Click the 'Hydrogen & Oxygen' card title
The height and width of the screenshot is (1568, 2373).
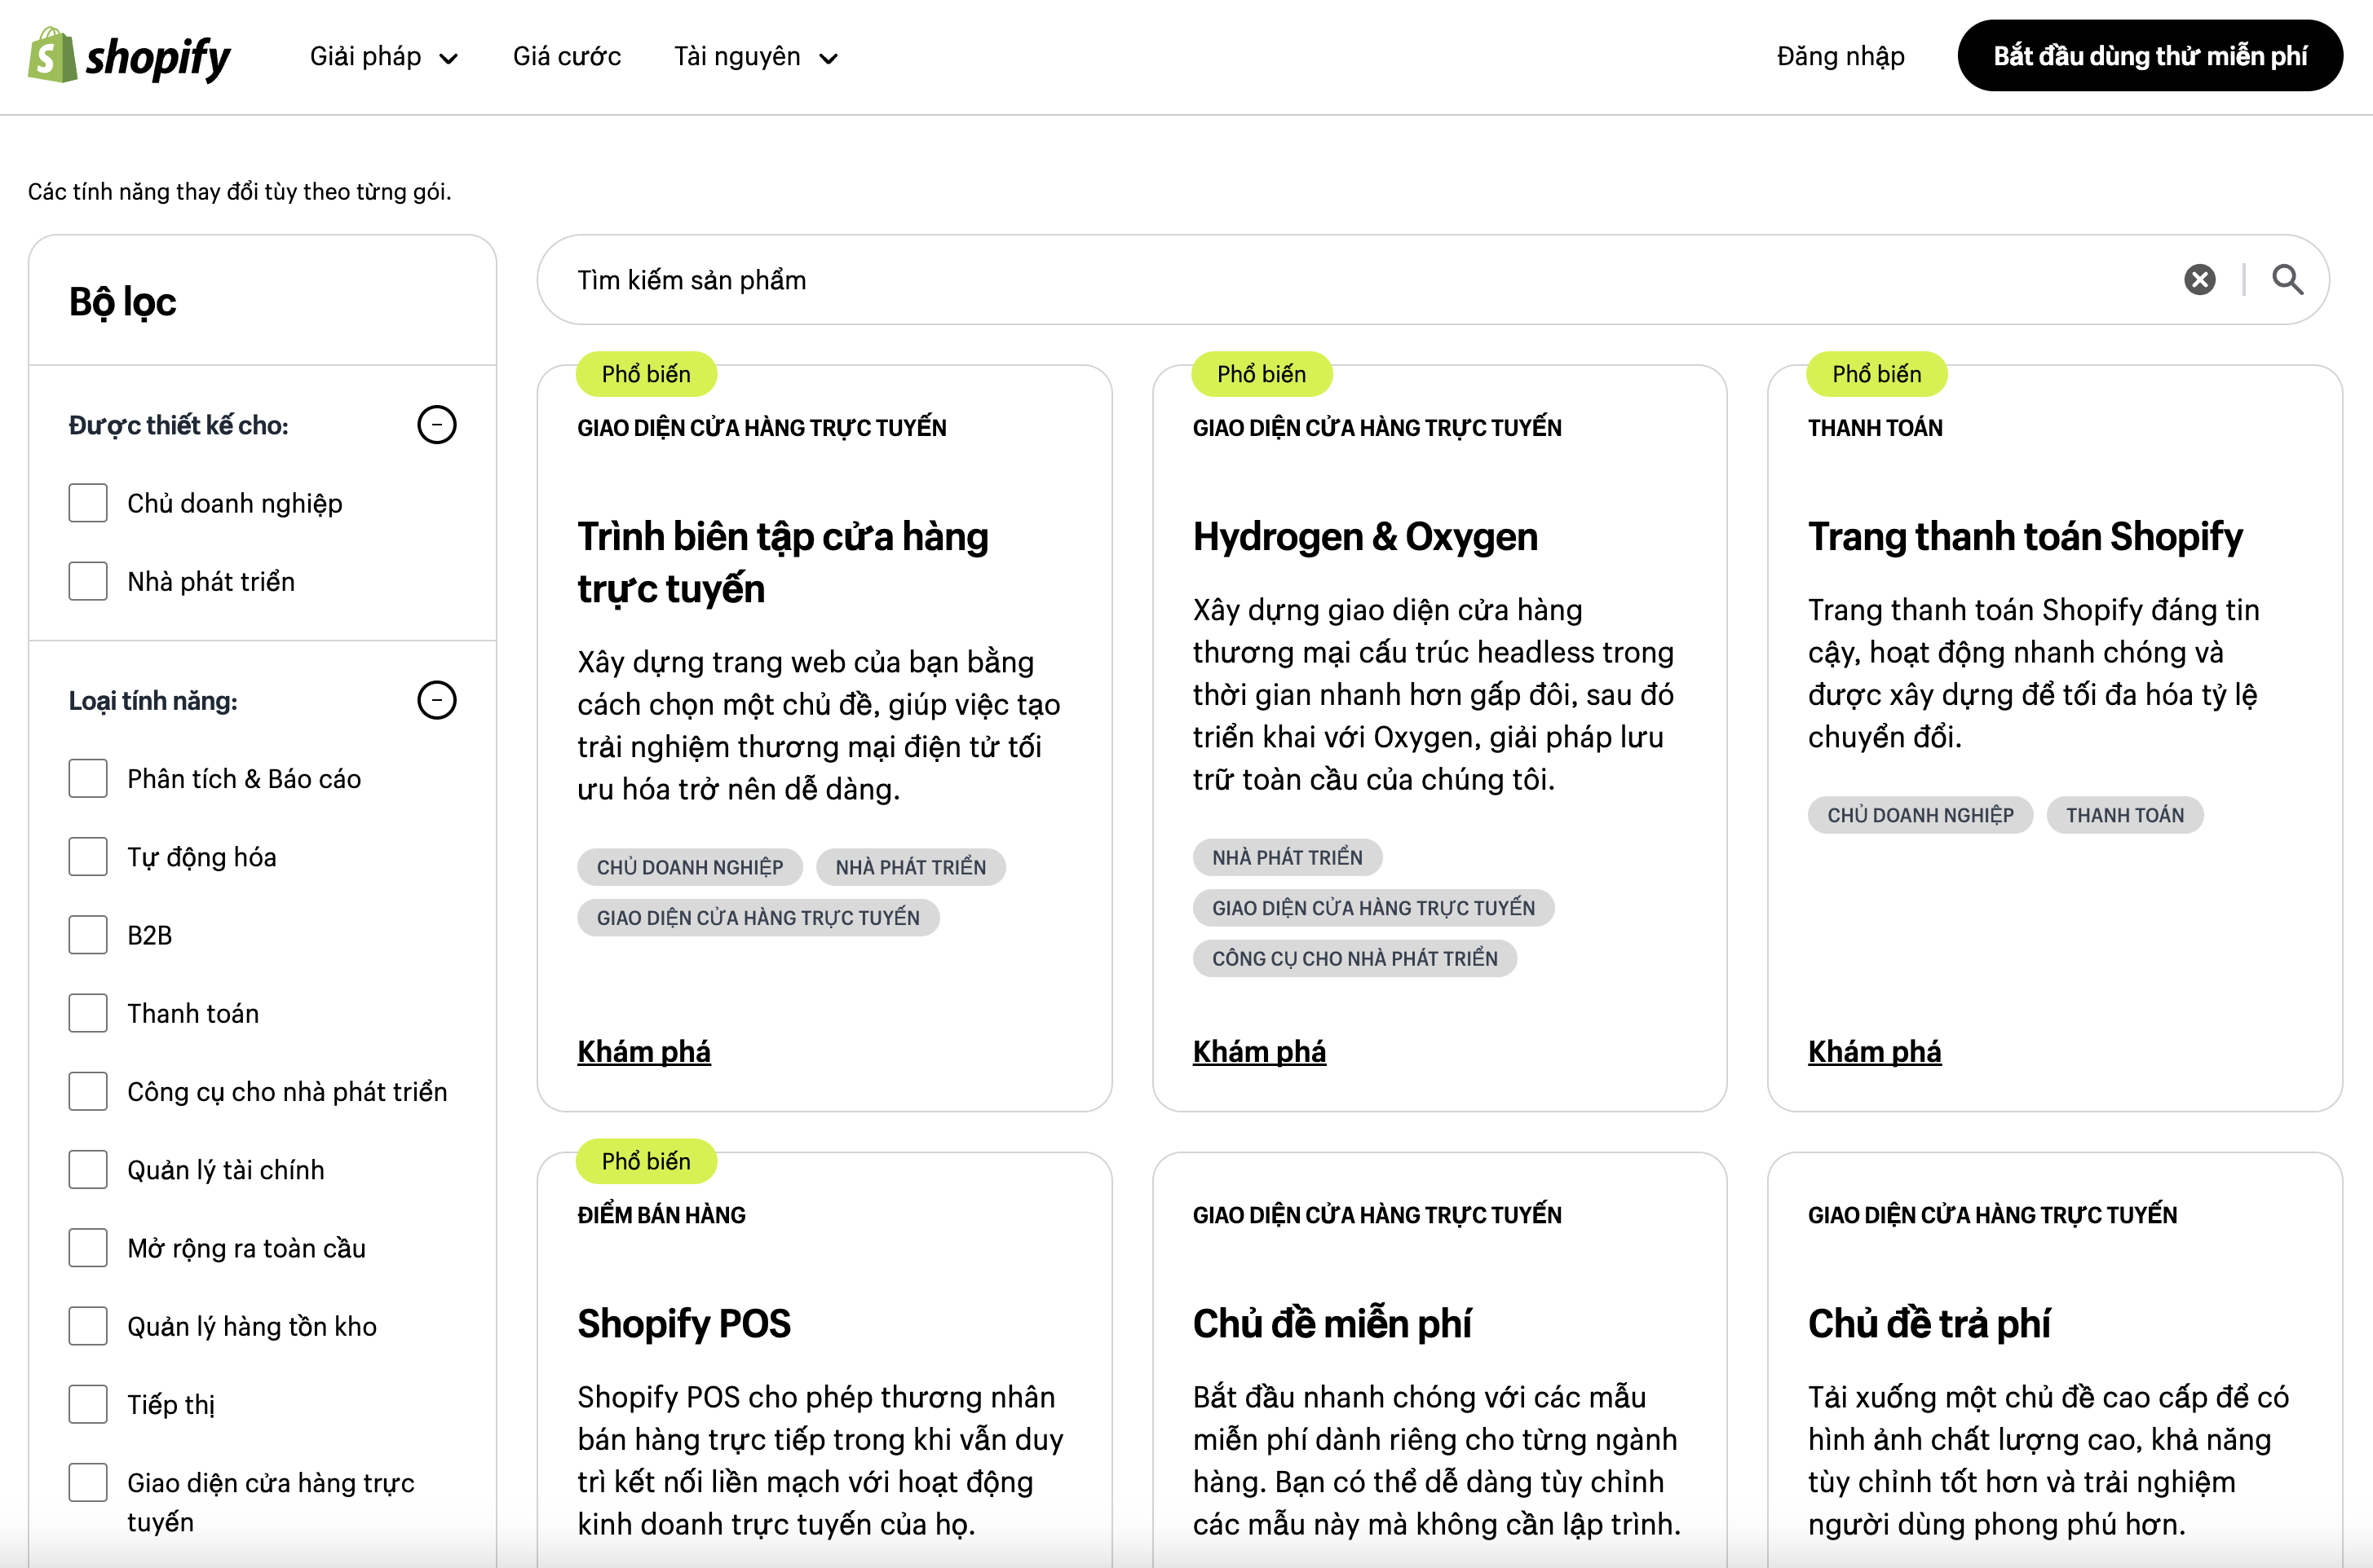[1364, 537]
